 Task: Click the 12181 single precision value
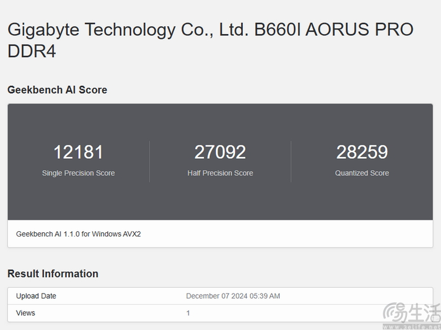pos(78,152)
